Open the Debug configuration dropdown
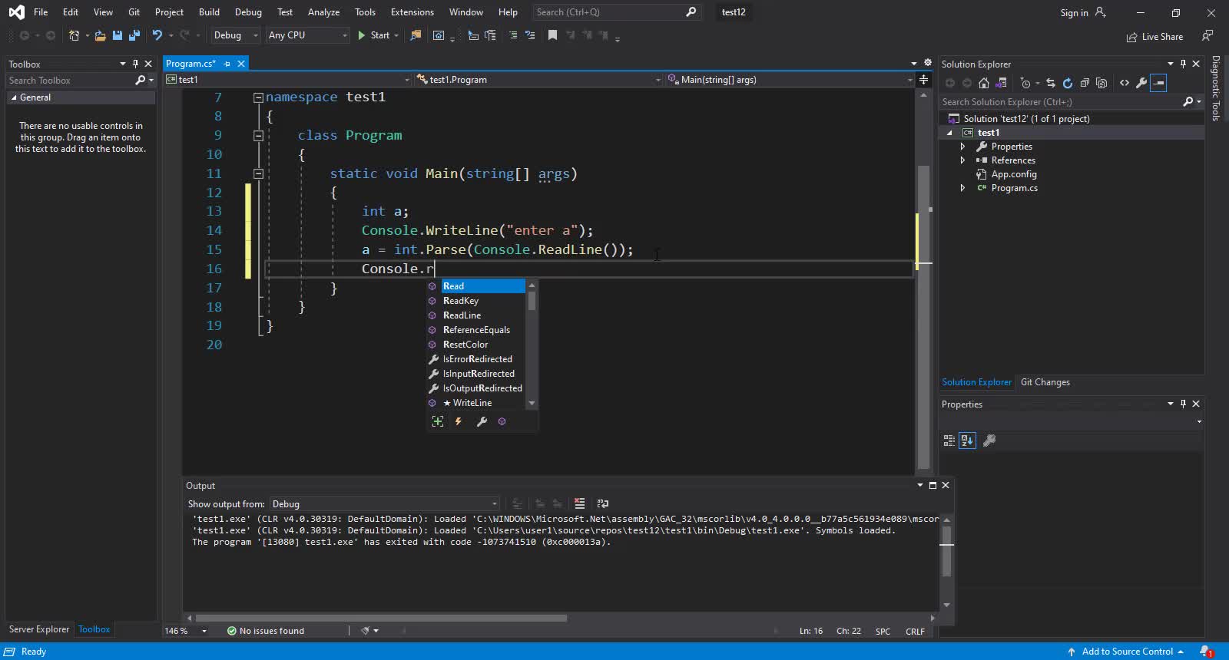 tap(235, 35)
